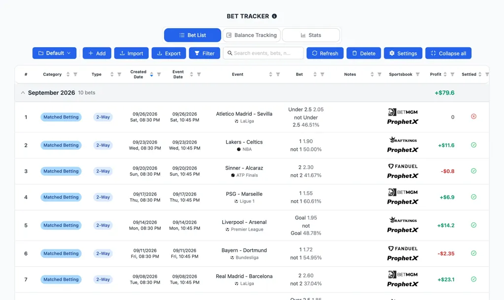Toggle settled status for Sinner - Alcaraz
Image resolution: width=504 pixels, height=300 pixels.
point(473,171)
